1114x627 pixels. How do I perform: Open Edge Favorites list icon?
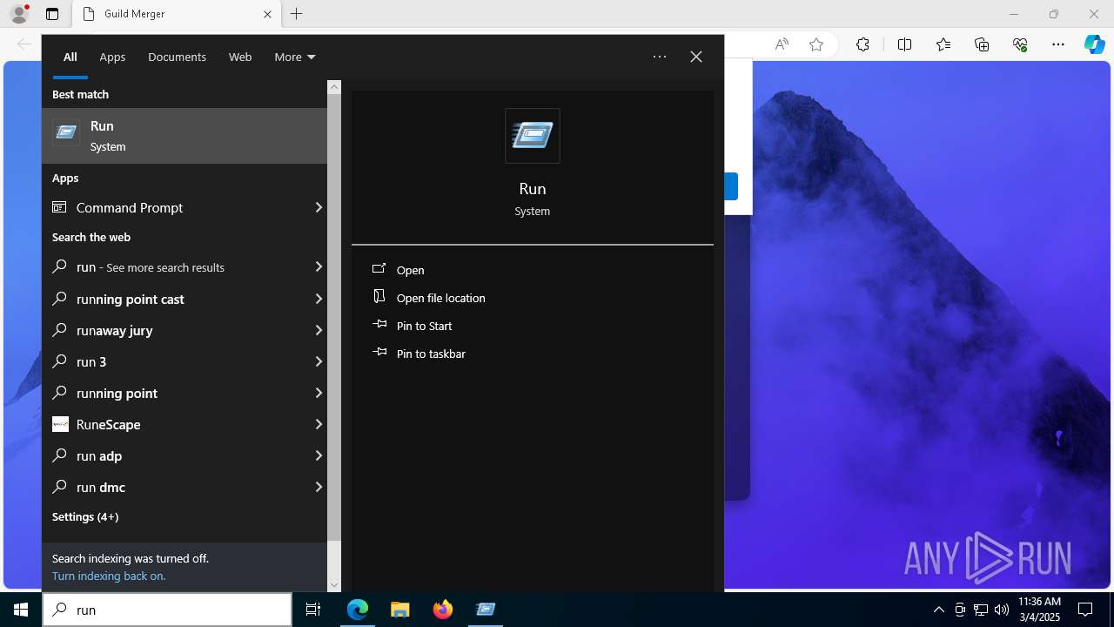(x=943, y=44)
